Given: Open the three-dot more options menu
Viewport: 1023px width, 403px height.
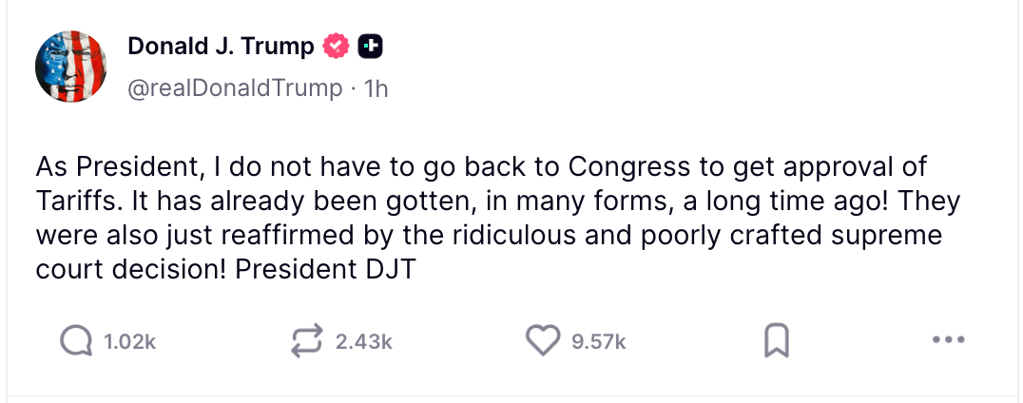Looking at the screenshot, I should pos(948,340).
